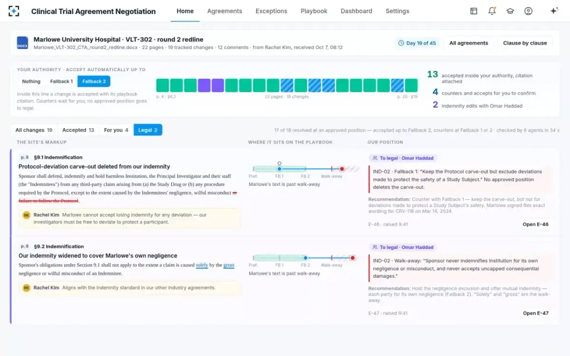Open the Settings tab
Viewport: 570px width, 356px height.
click(x=398, y=11)
